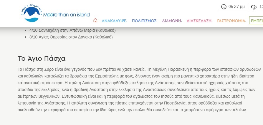Image resolution: width=263 pixels, height=125 pixels.
Task: Click the clock icon beside the time
Action: coord(224,7)
